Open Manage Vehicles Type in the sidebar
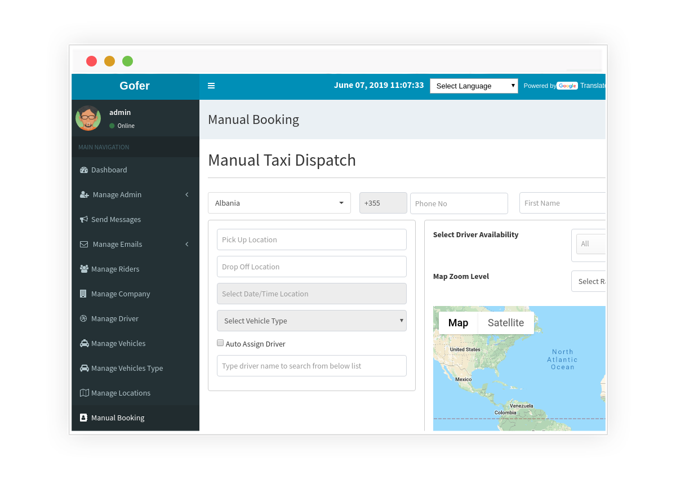 [x=135, y=368]
